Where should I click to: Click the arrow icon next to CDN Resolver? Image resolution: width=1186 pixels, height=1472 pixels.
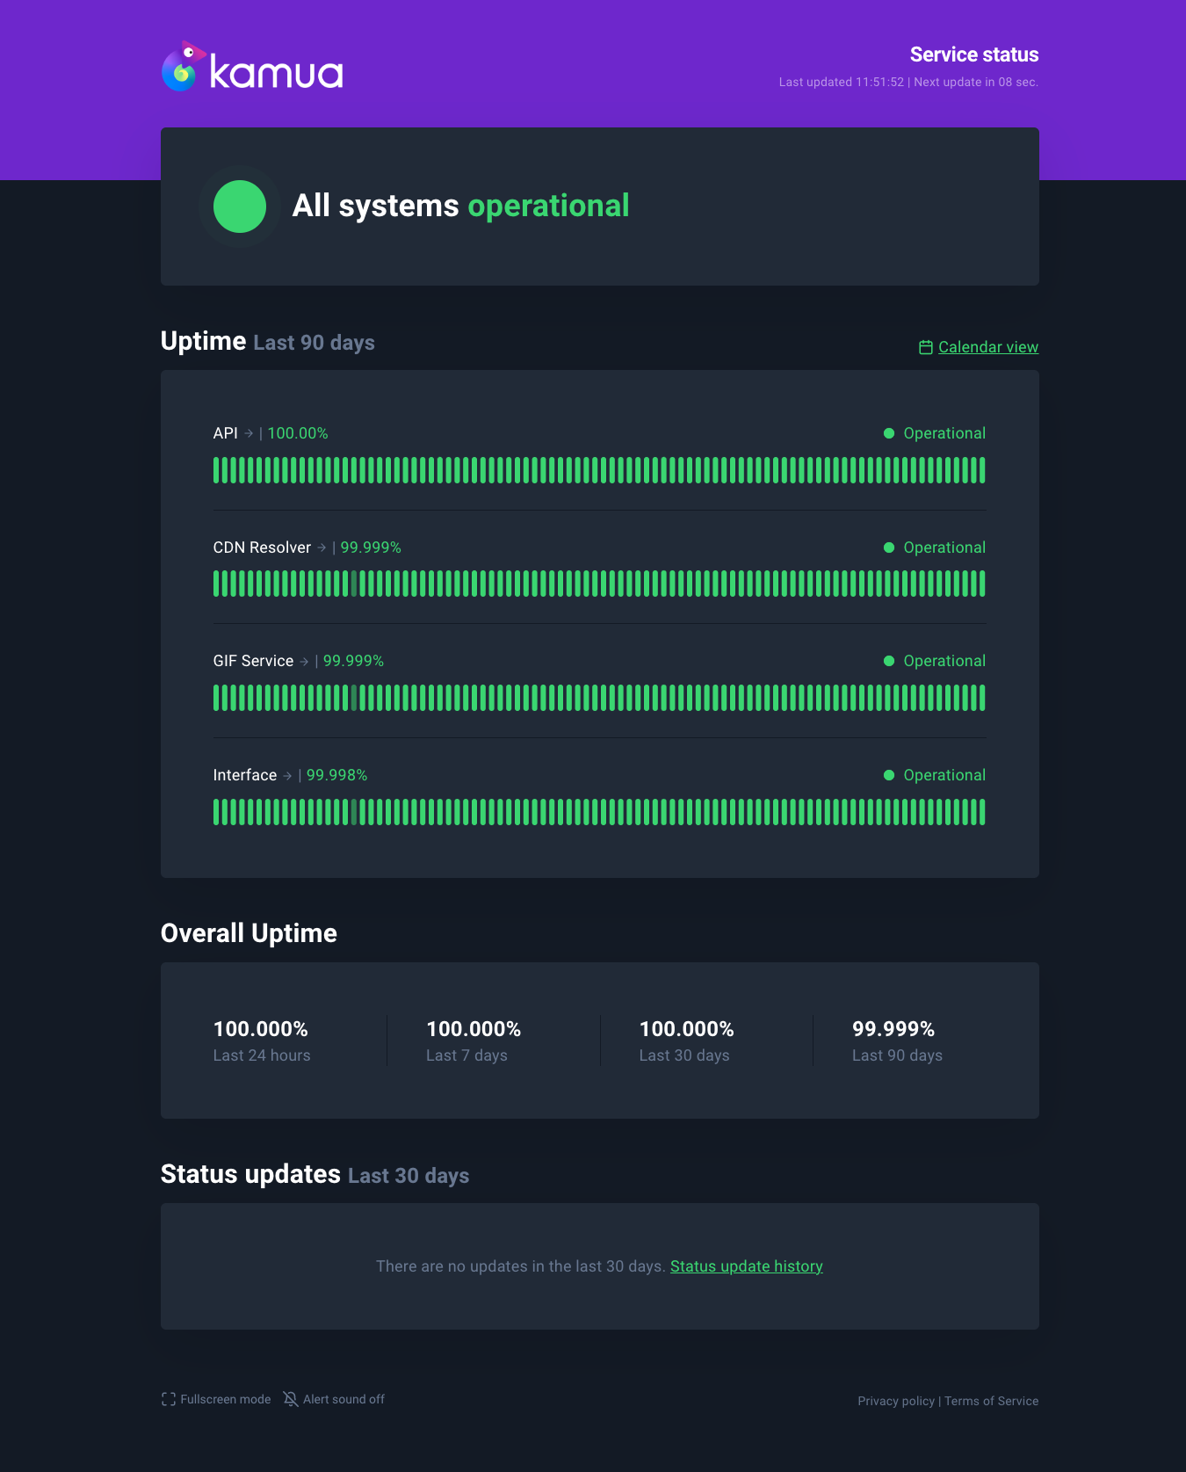(x=322, y=547)
